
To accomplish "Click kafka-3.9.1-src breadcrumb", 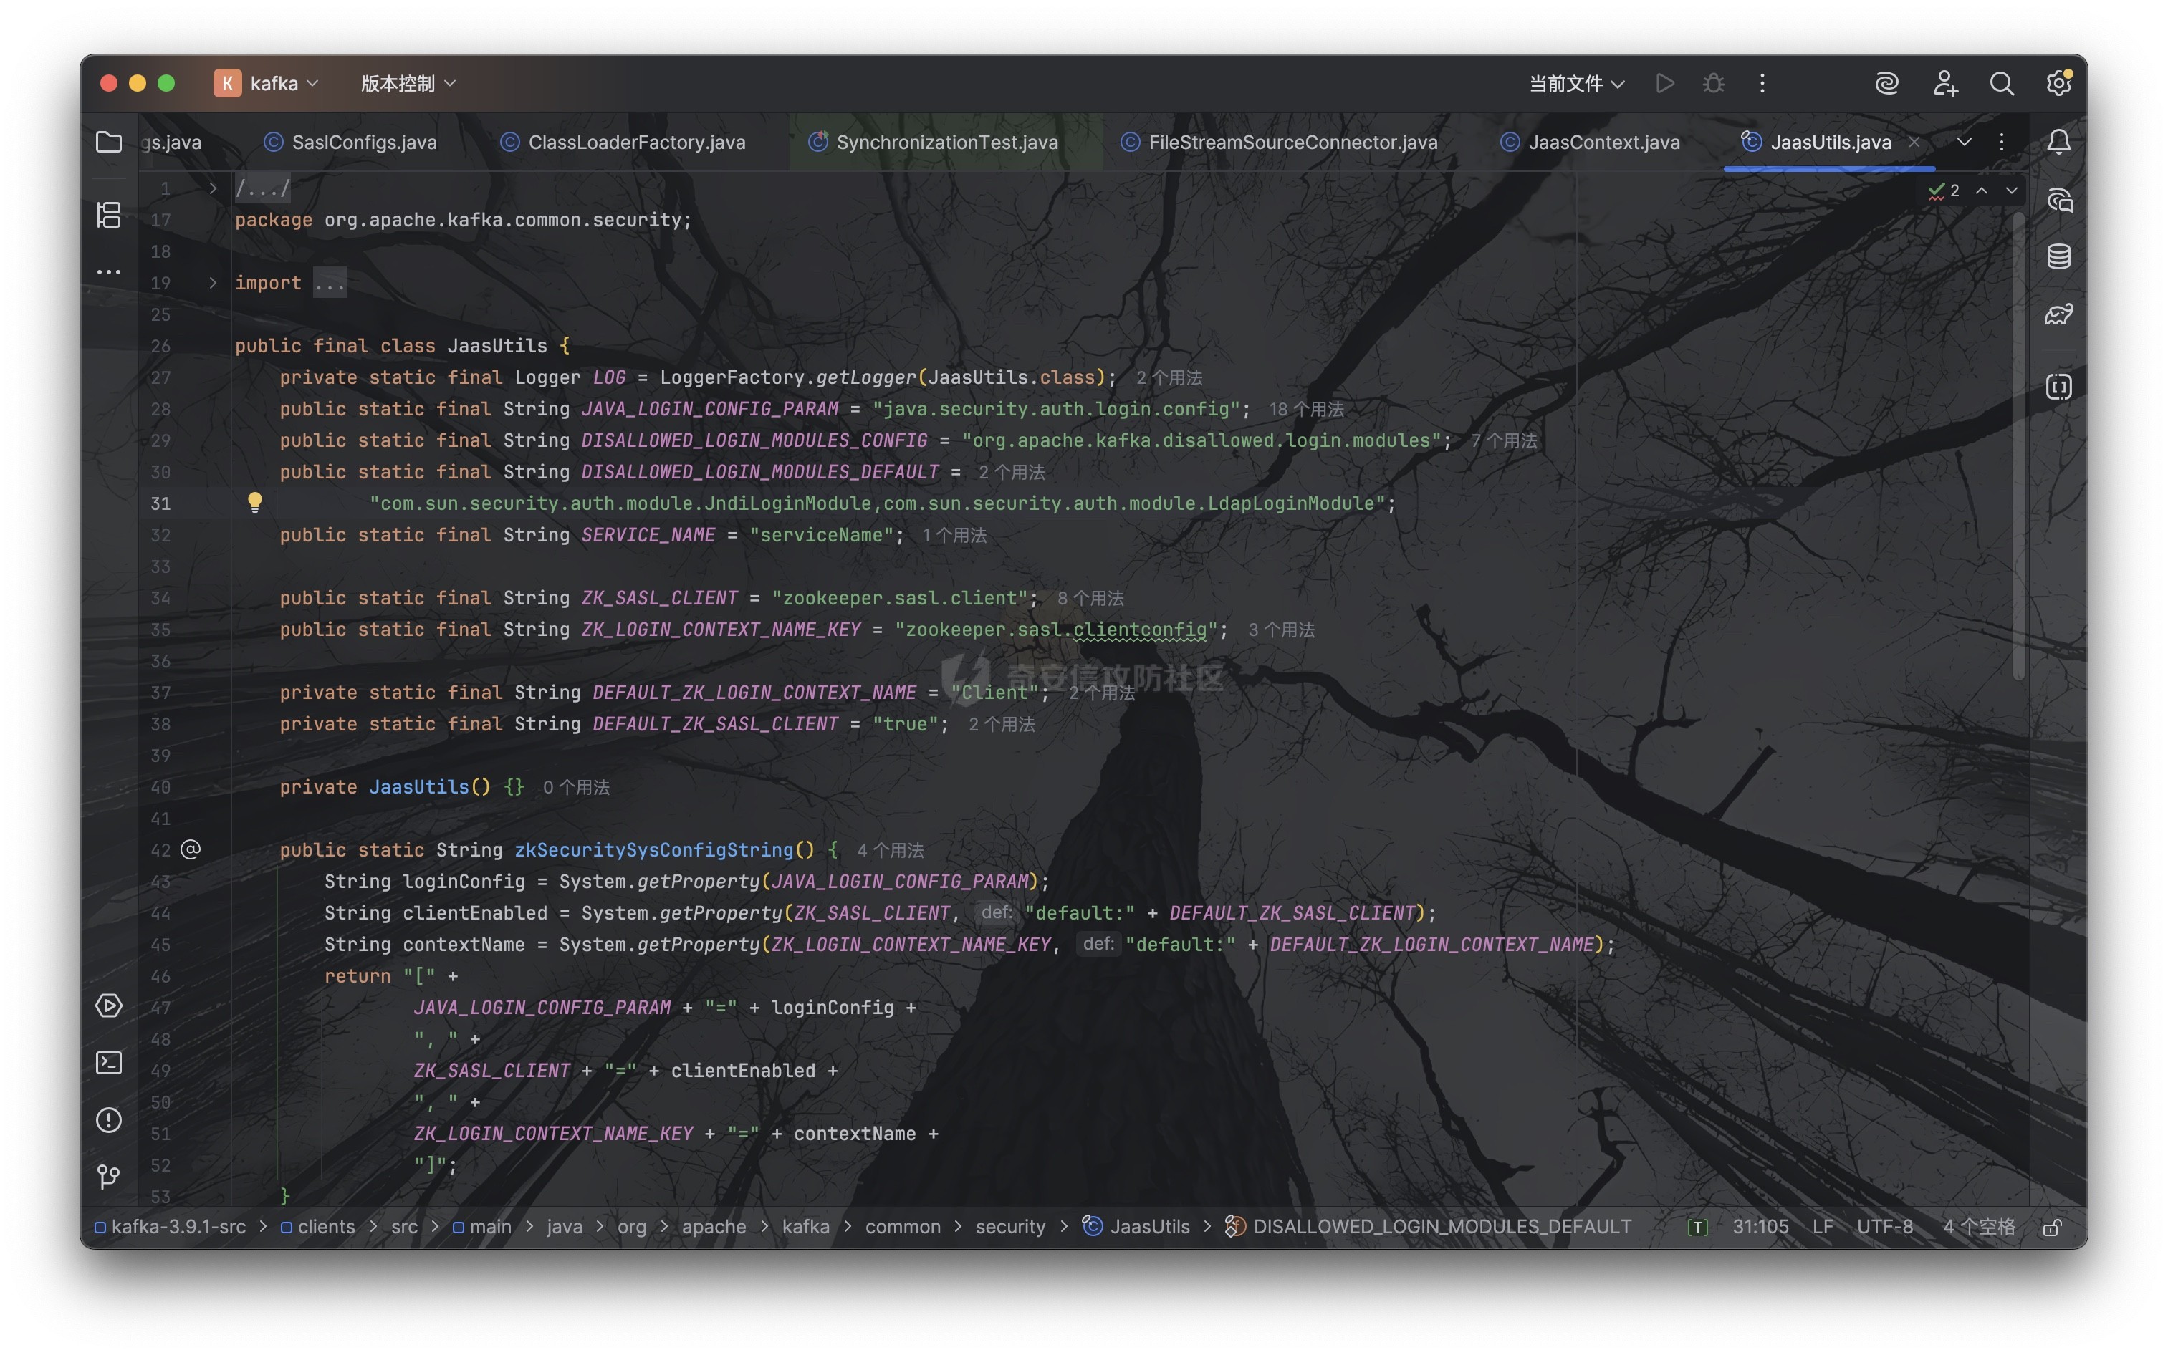I will (171, 1227).
